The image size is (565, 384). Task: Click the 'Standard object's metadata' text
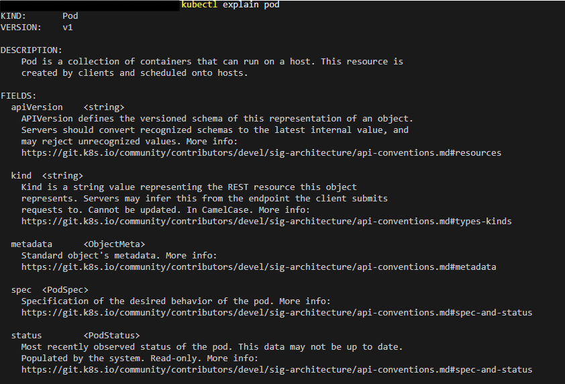(89, 256)
